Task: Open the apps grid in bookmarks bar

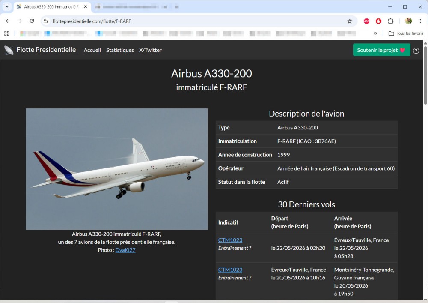Action: (x=7, y=33)
